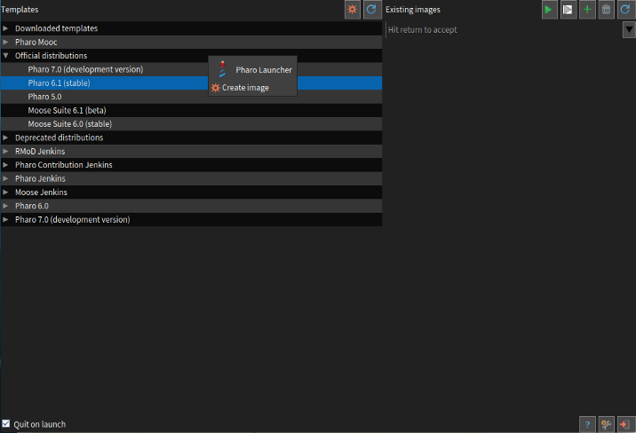This screenshot has height=433, width=636.
Task: Click Pharo Launcher menu title
Action: tap(264, 70)
